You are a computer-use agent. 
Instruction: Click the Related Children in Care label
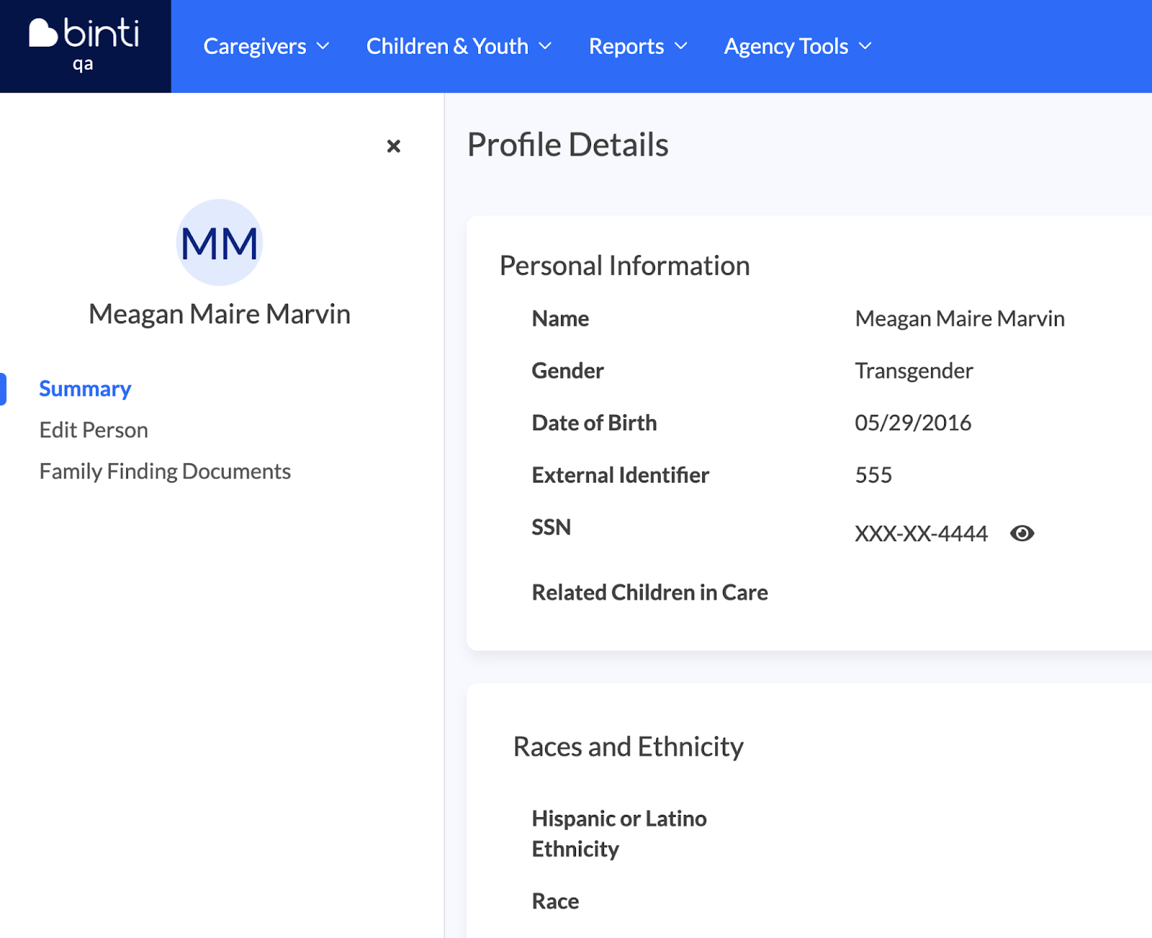tap(649, 592)
